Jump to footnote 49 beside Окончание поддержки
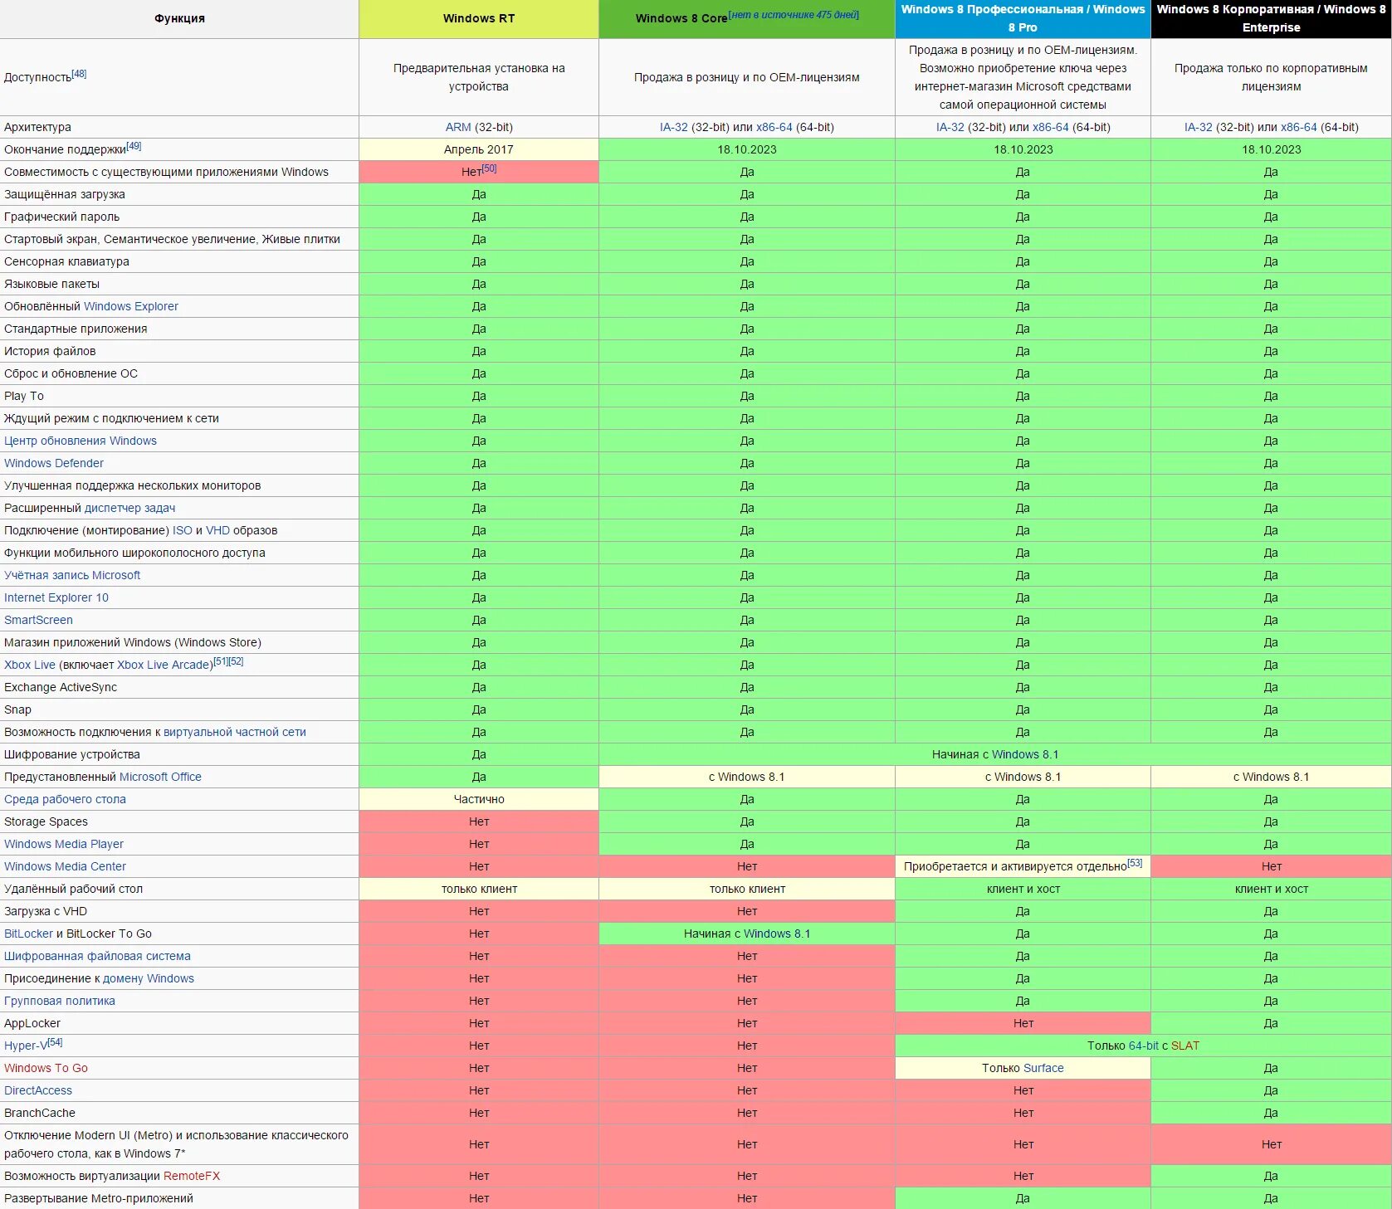 pos(134,146)
